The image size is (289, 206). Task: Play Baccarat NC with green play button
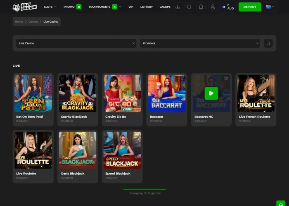(211, 93)
